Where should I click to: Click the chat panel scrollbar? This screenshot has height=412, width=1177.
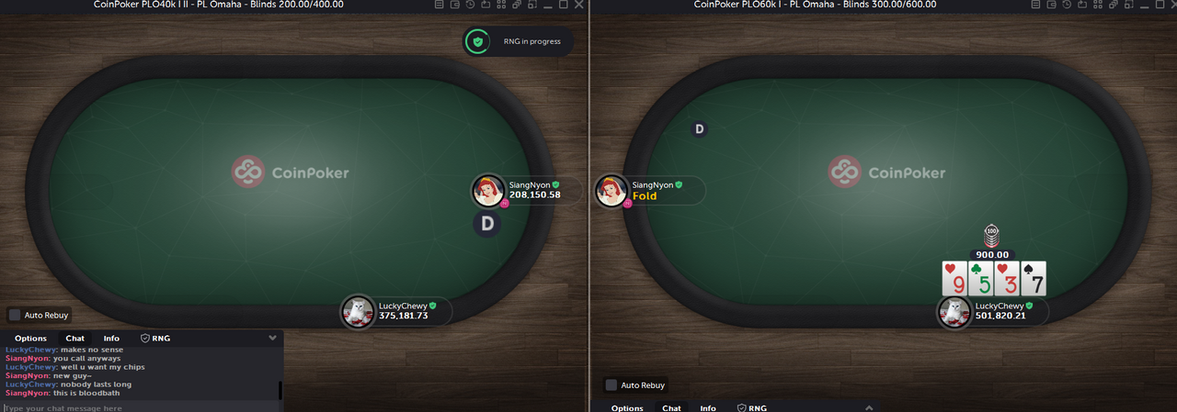coord(280,391)
